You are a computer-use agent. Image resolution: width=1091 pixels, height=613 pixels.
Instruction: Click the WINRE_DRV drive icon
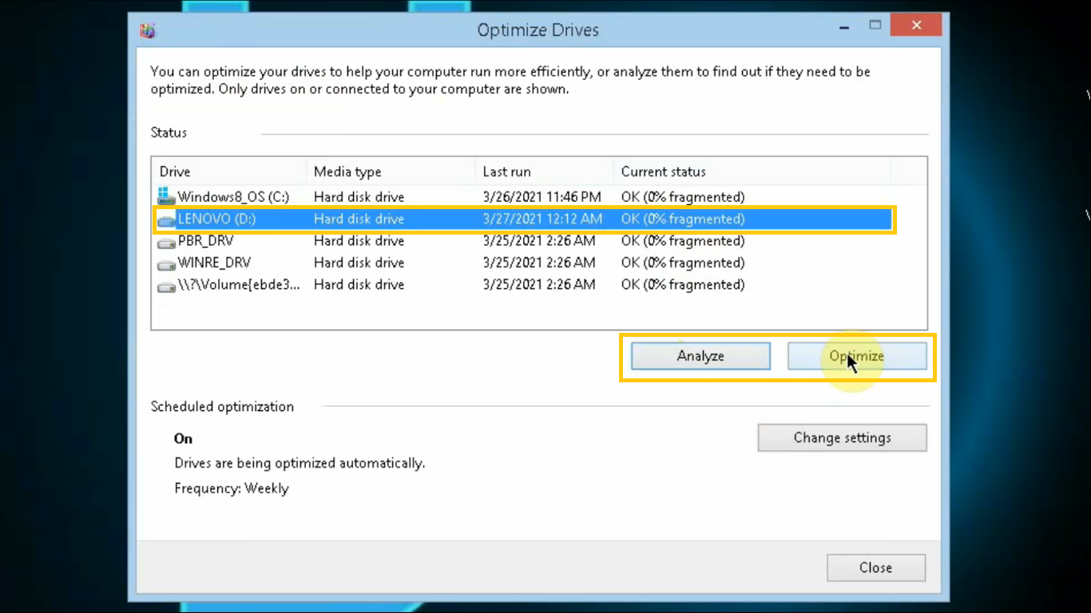(x=165, y=263)
